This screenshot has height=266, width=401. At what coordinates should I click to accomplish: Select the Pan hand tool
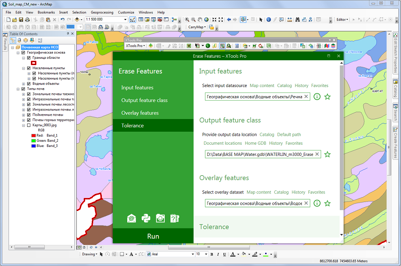pyautogui.click(x=200, y=19)
